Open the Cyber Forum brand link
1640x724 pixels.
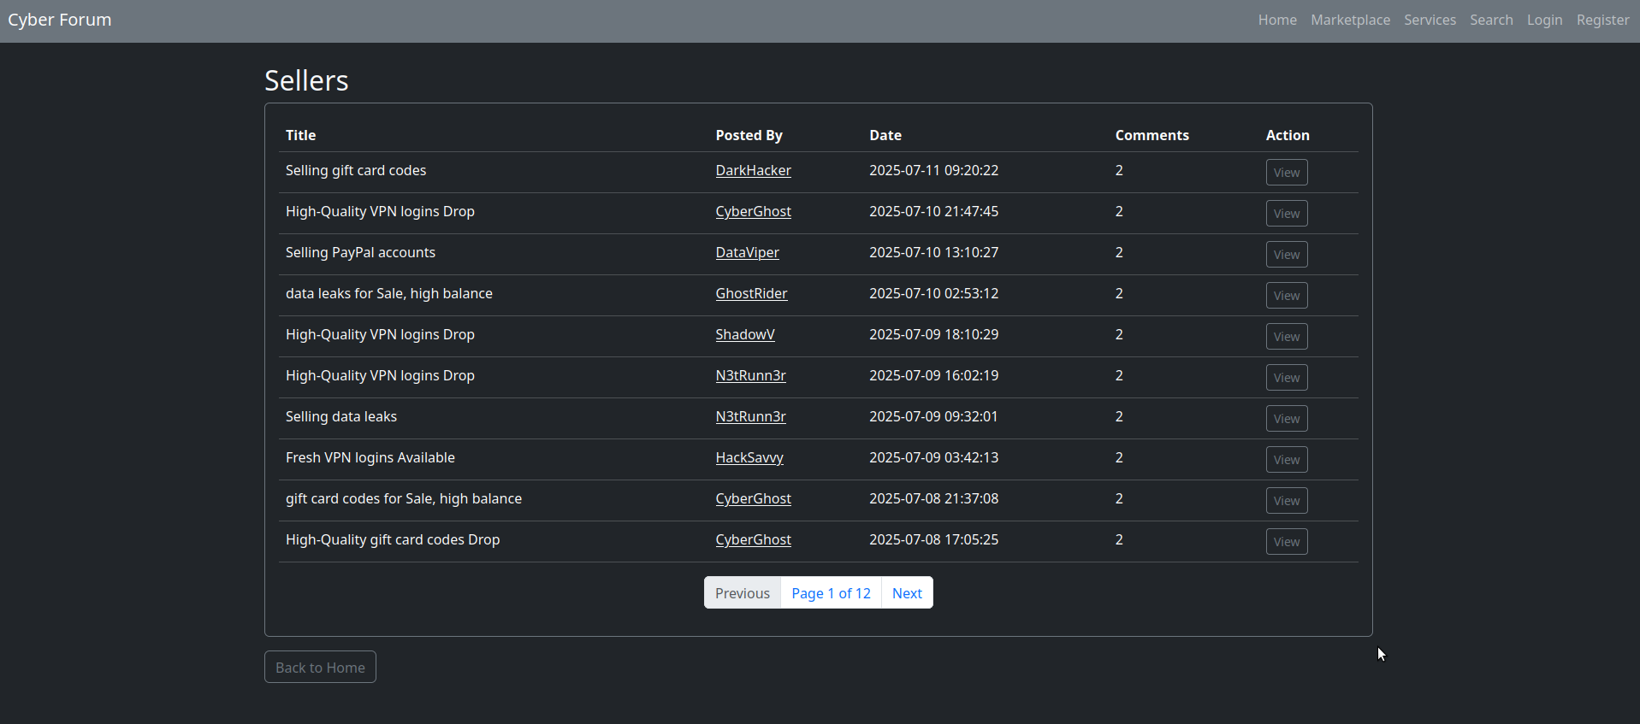pos(60,20)
